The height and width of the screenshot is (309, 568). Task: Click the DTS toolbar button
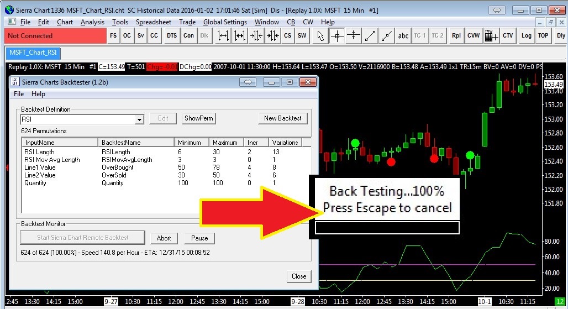[x=172, y=35]
